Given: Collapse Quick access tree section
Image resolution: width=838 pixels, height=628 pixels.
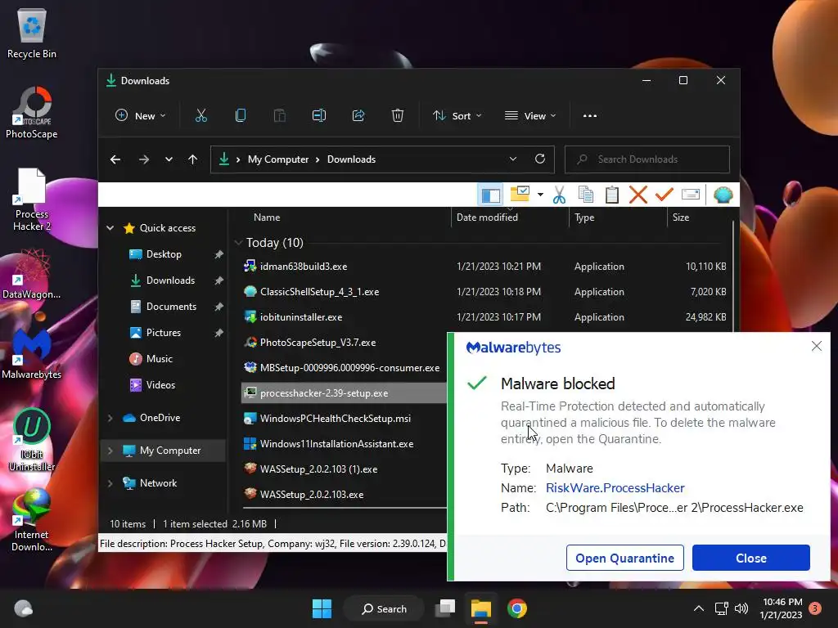Looking at the screenshot, I should pos(110,228).
